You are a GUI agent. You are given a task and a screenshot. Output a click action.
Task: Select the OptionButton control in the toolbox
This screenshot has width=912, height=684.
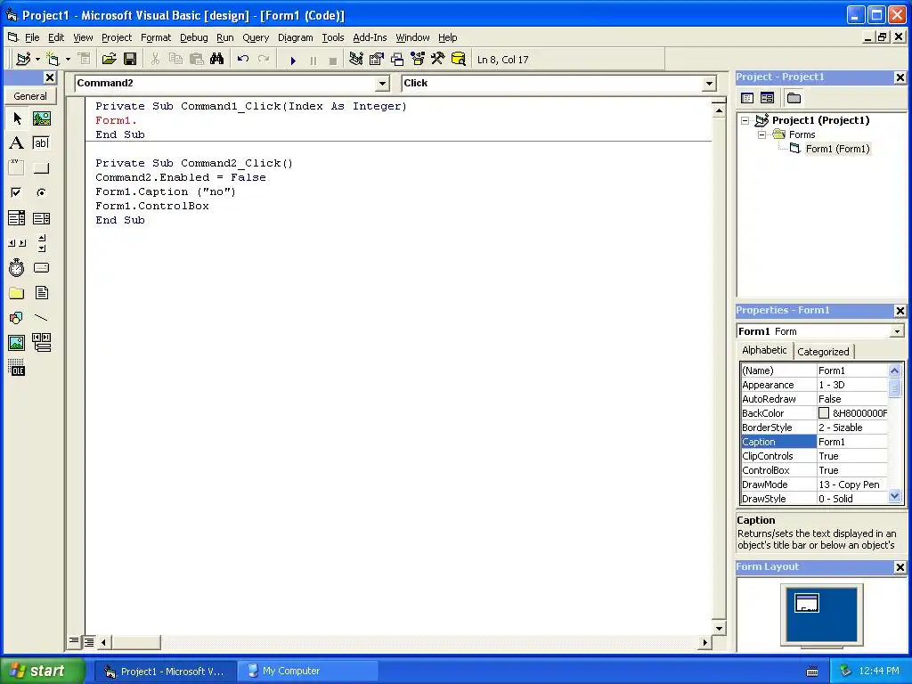coord(41,192)
